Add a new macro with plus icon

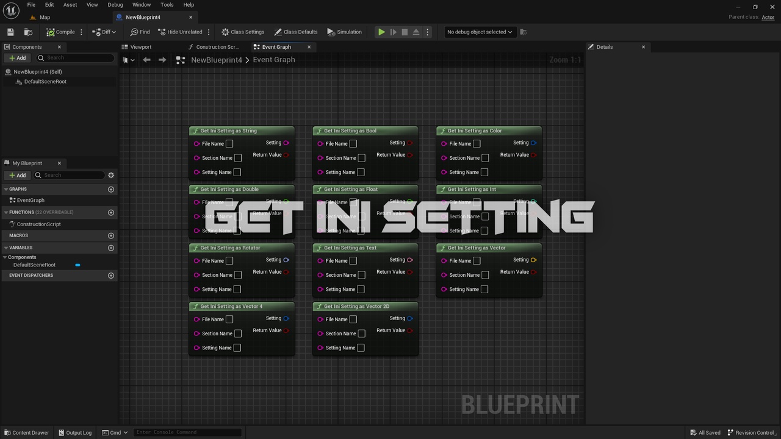(x=111, y=235)
